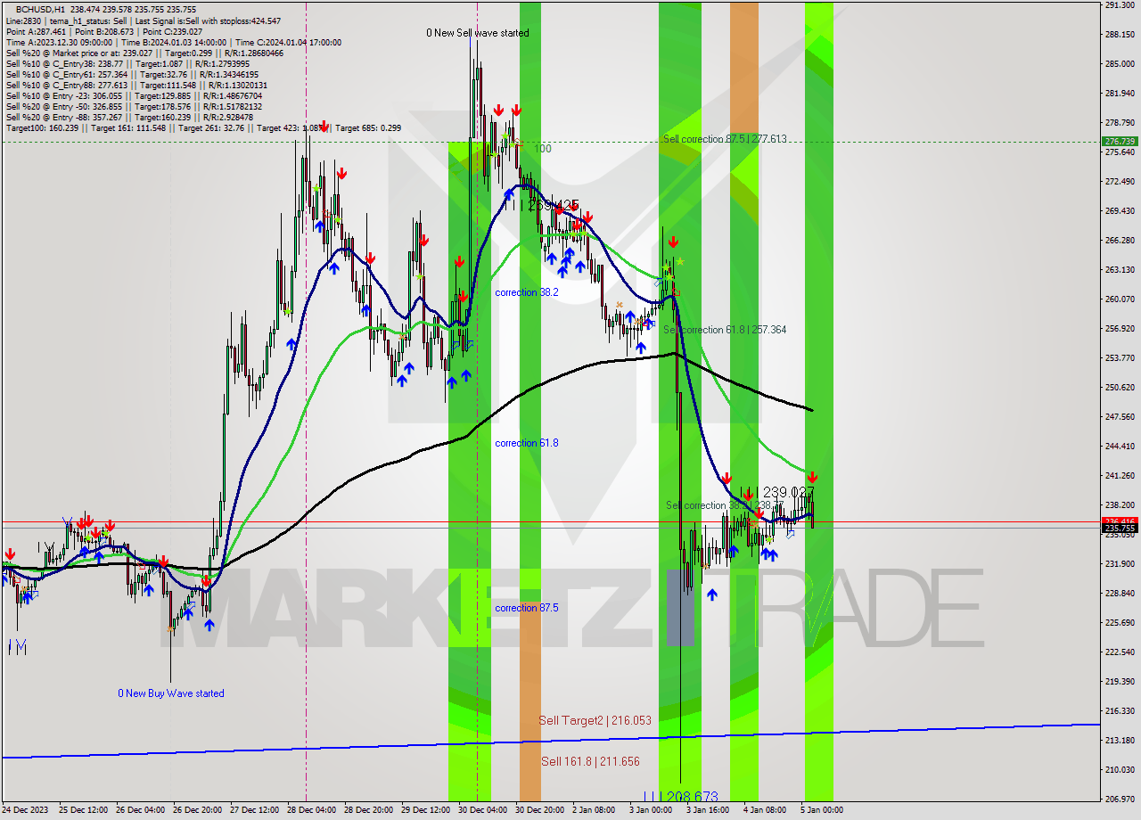The image size is (1141, 820).
Task: Click the 'Sell %20 @ Entry -88: 357.267' line
Action: click(x=129, y=117)
